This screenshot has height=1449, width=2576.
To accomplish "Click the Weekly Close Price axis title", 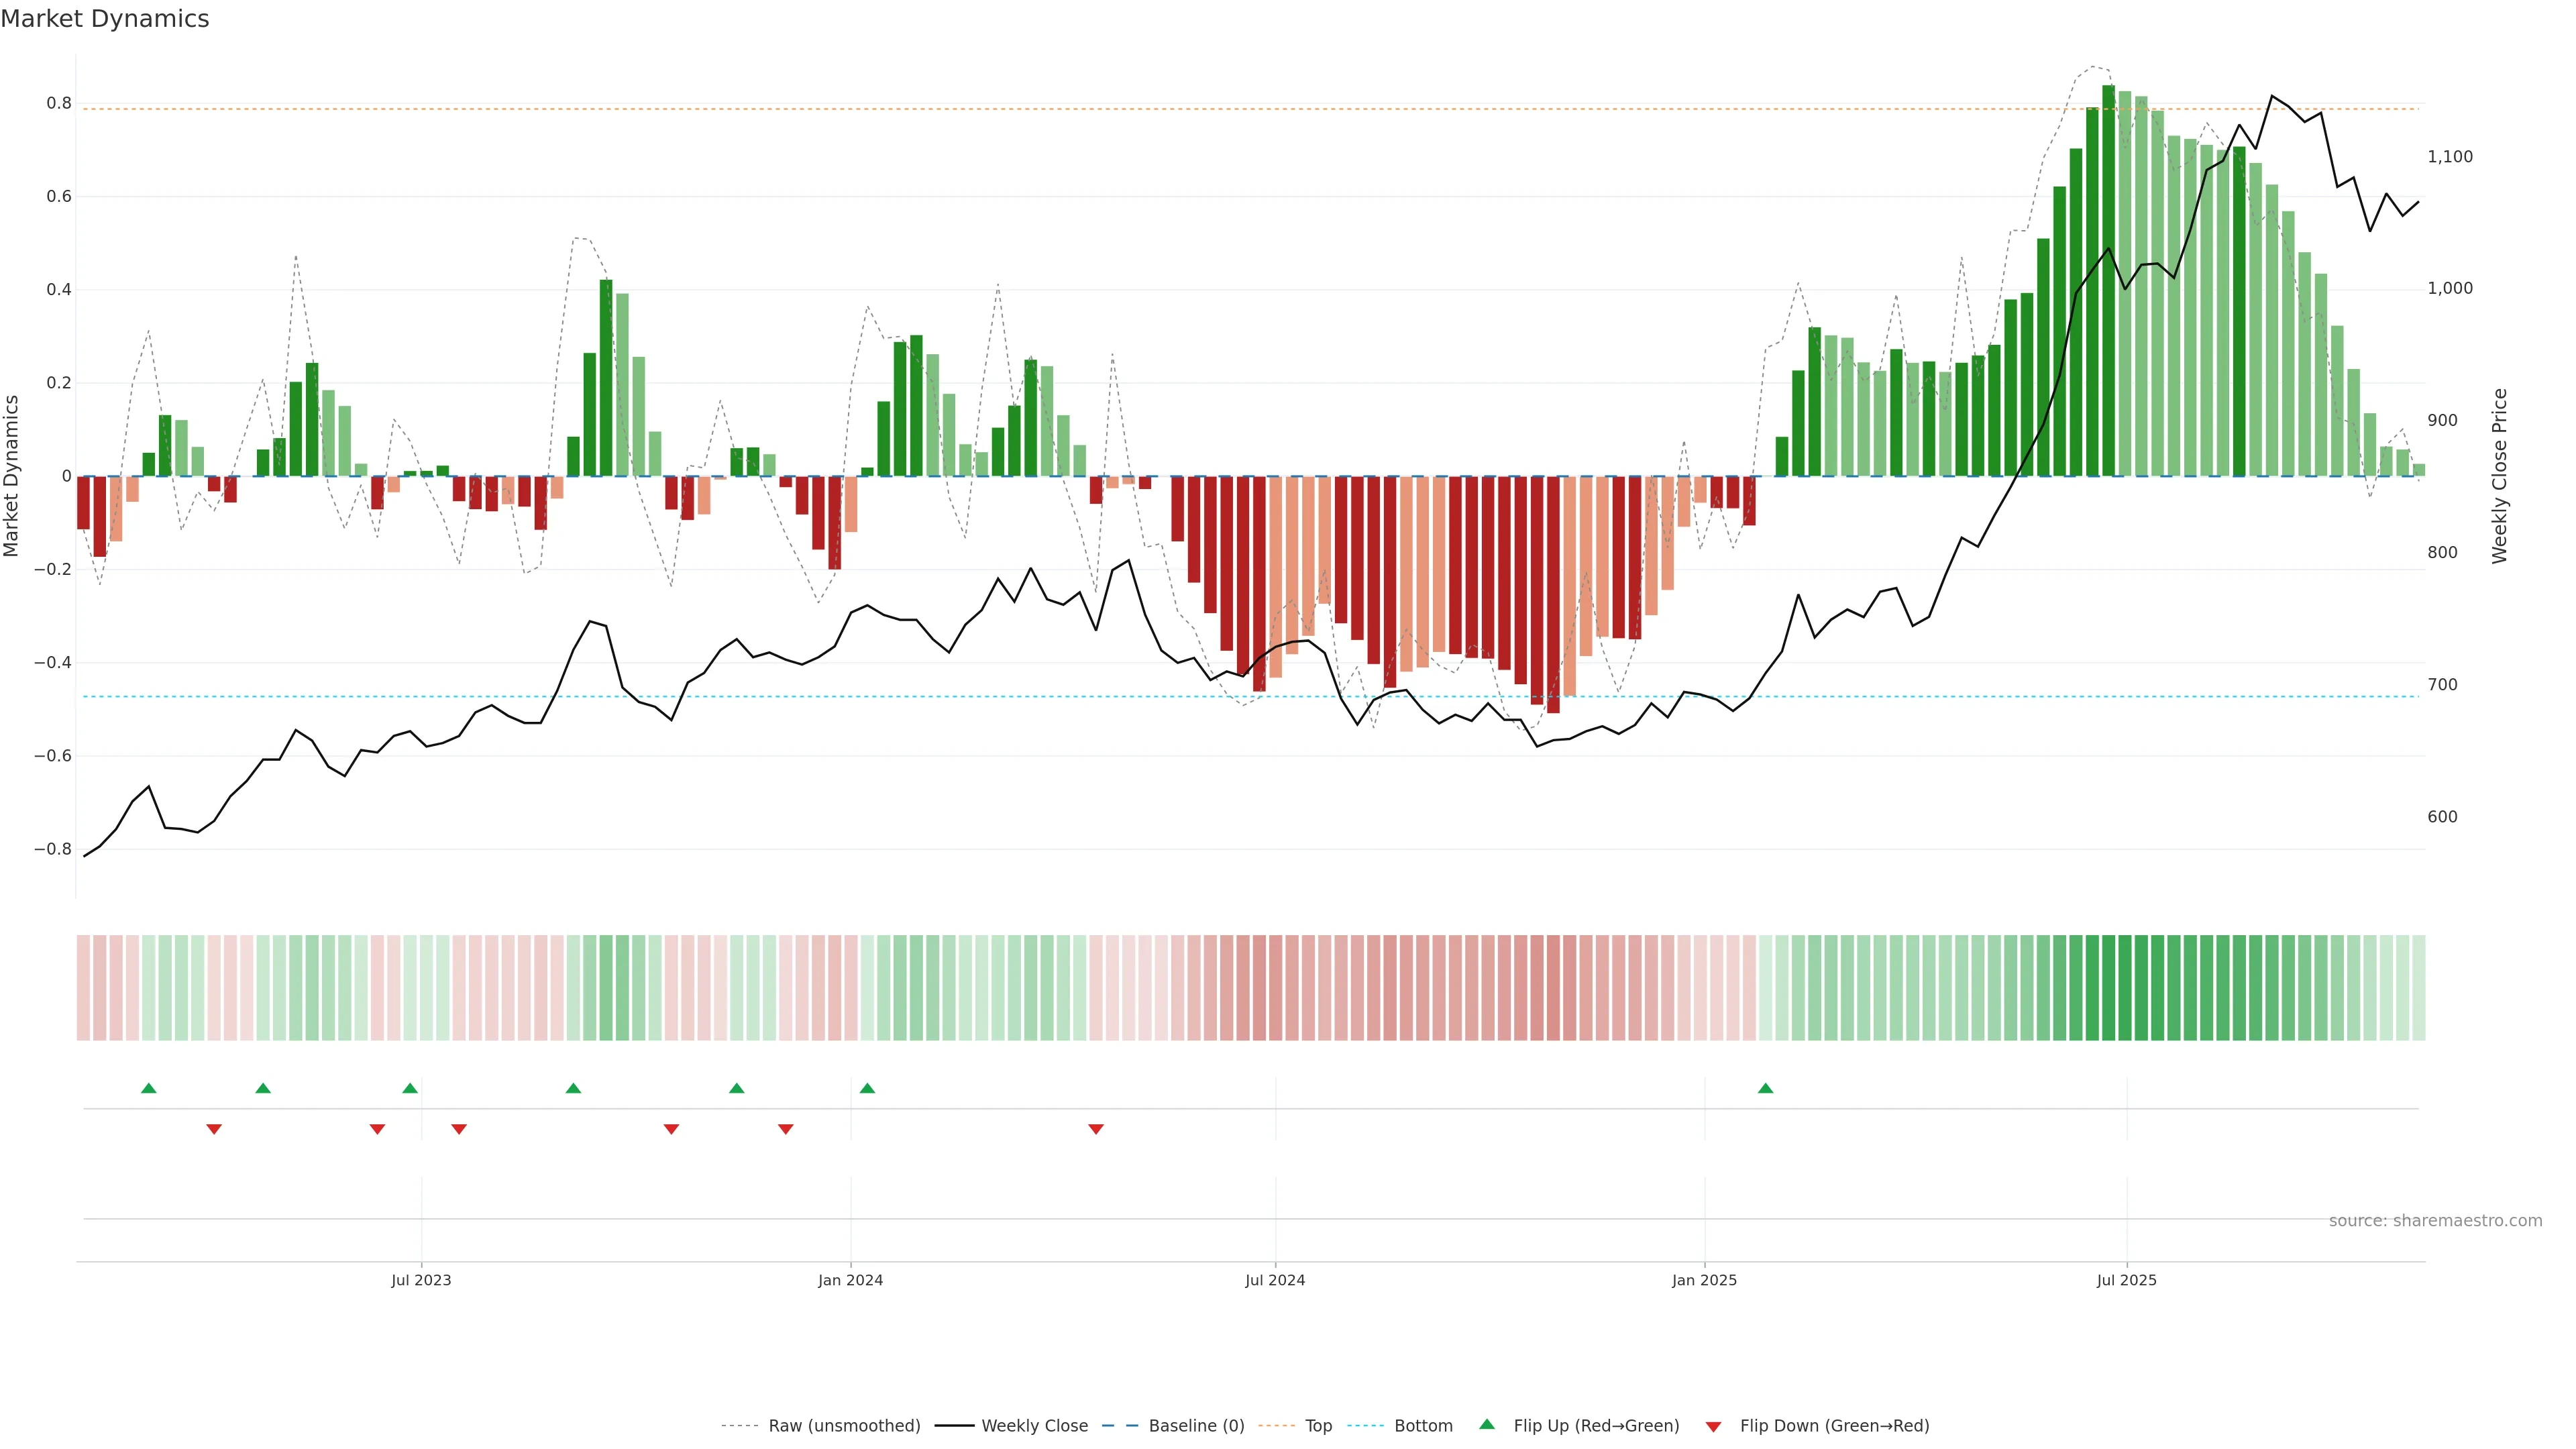I will click(x=2499, y=476).
